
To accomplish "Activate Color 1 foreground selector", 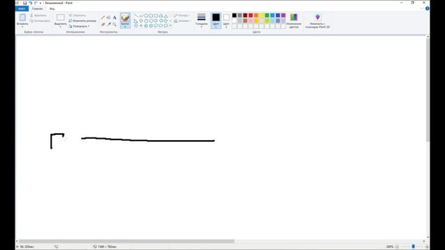I will pyautogui.click(x=216, y=20).
